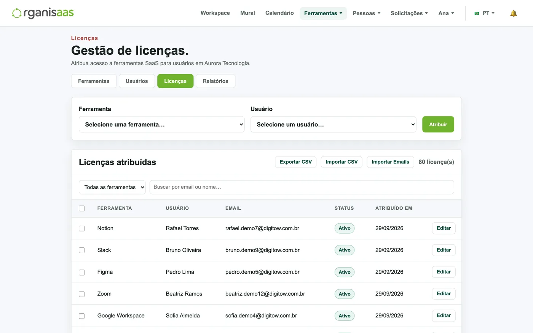Edit the Figma license of Pedro Lima
The width and height of the screenshot is (533, 333).
tap(444, 272)
